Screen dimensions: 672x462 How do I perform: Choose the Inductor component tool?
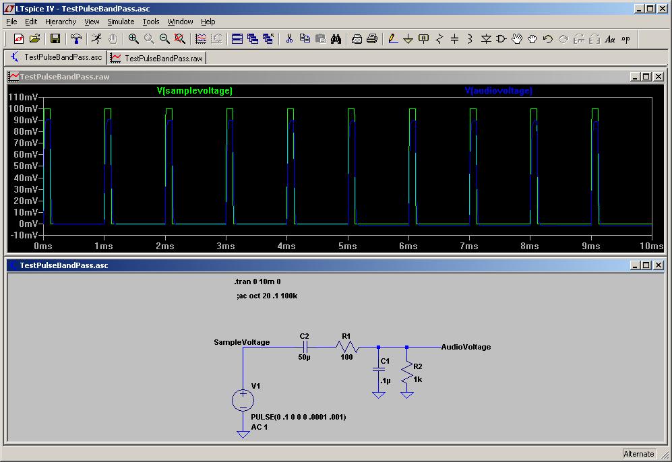470,39
